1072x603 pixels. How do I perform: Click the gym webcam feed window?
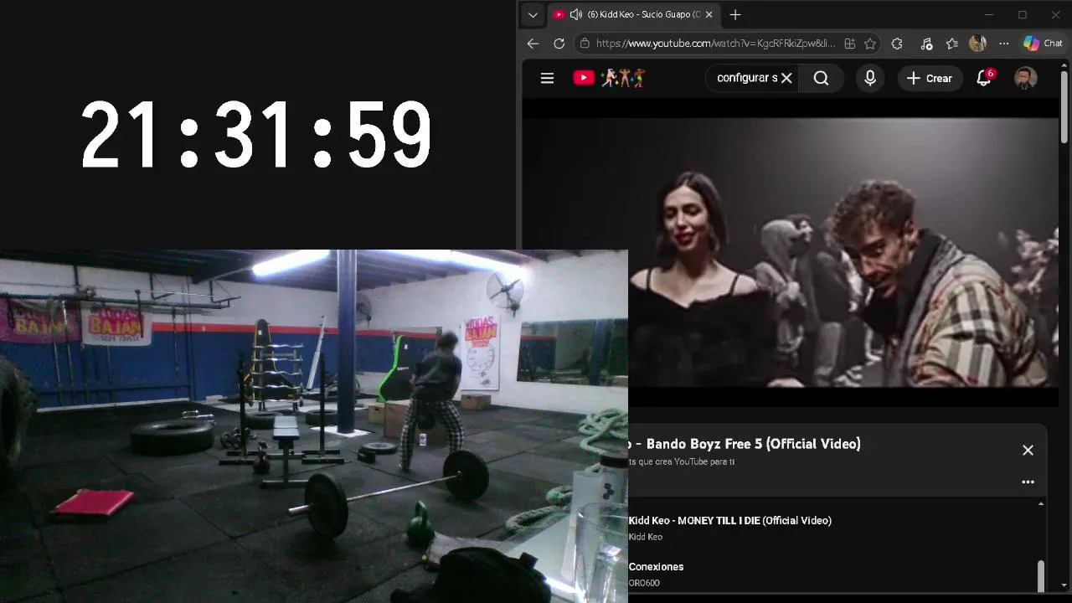[x=314, y=426]
